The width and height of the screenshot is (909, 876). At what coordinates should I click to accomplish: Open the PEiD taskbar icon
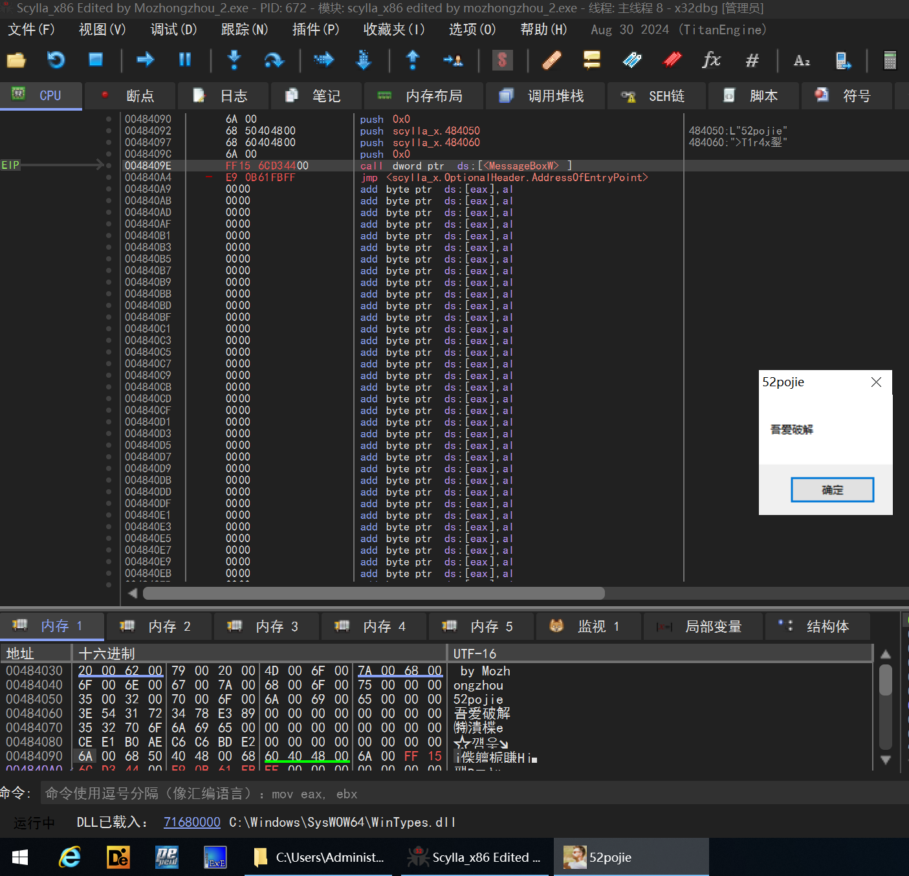[x=166, y=857]
